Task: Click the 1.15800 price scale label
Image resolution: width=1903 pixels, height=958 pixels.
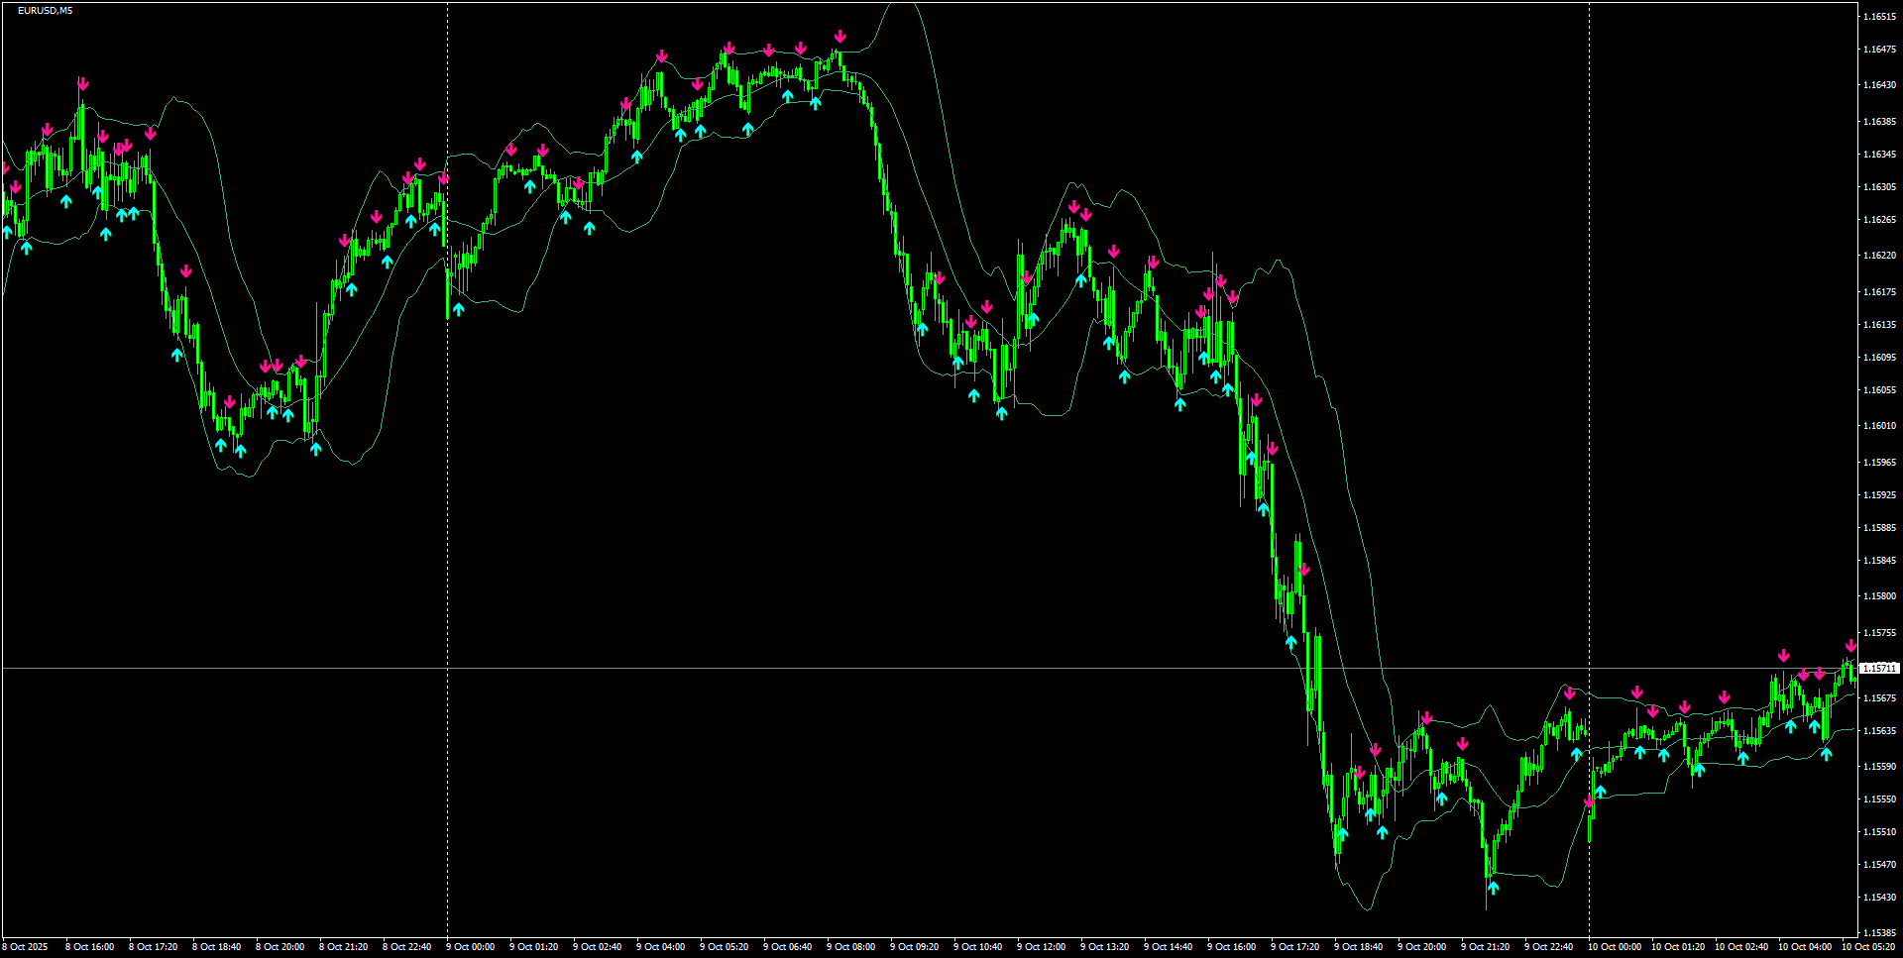Action: click(1879, 596)
